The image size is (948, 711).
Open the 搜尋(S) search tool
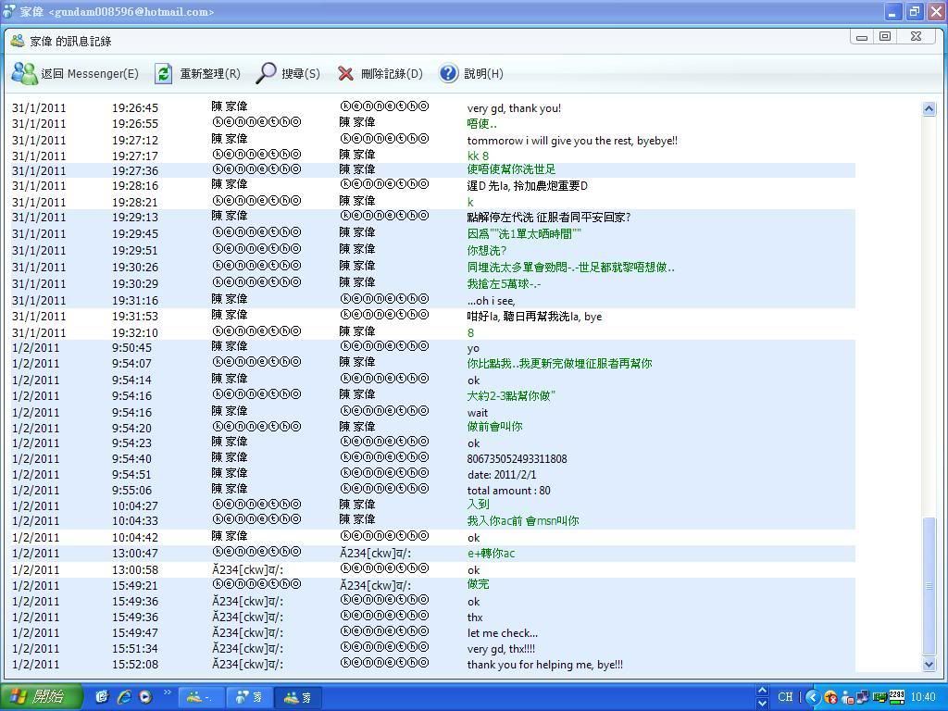tap(288, 74)
